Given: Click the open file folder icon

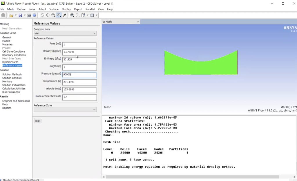Looking at the screenshot, I should (11, 15).
